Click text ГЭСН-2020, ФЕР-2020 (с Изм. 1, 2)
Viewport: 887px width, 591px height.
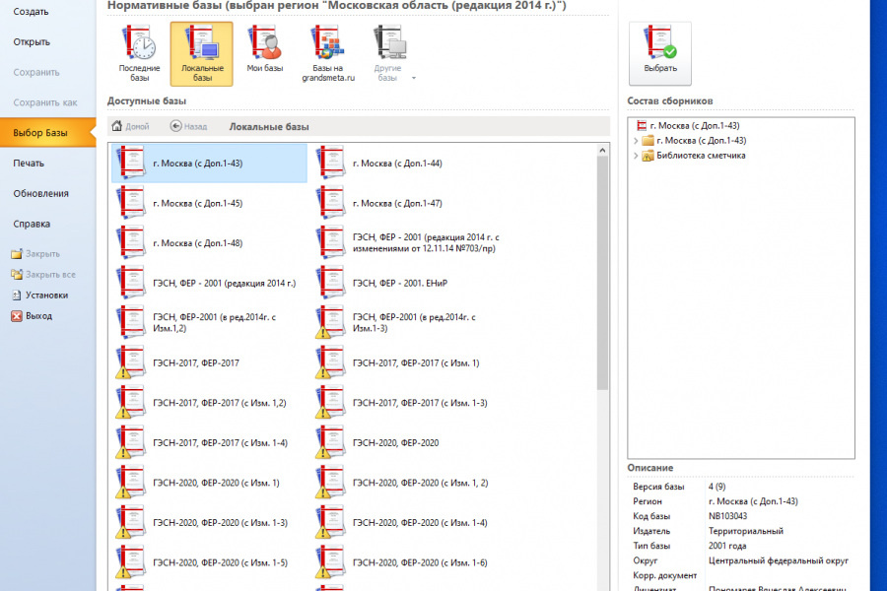tap(420, 483)
